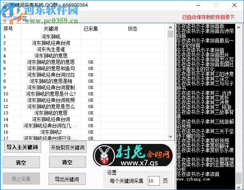
Task: Click the black results panel's scrollbar thumb
Action: (x=238, y=178)
